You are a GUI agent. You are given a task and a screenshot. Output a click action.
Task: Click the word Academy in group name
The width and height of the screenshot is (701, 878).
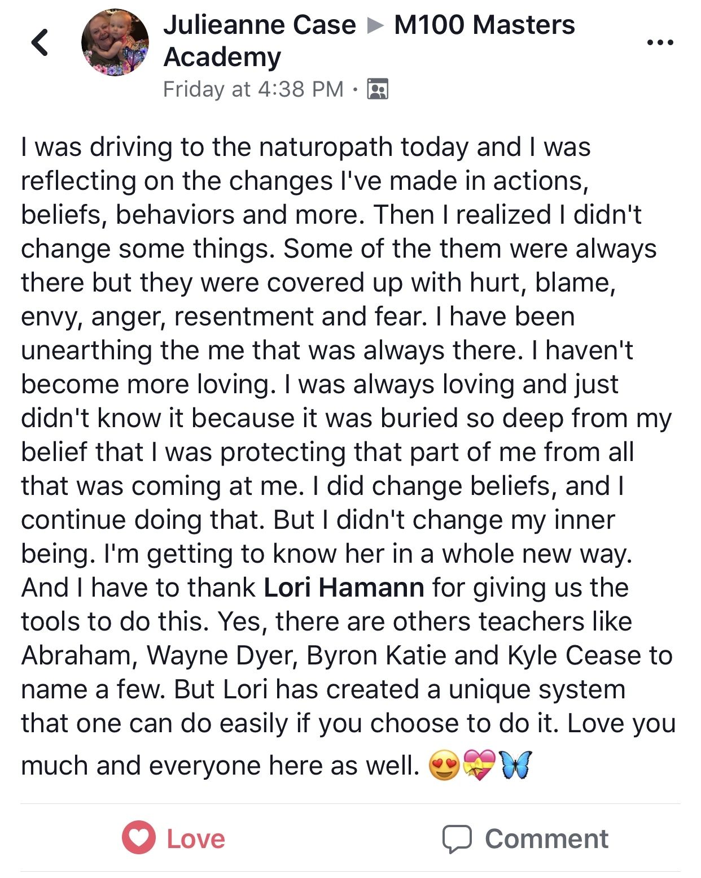tap(222, 57)
